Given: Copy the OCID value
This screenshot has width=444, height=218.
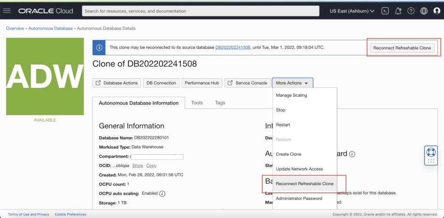Looking at the screenshot, I should 151,166.
